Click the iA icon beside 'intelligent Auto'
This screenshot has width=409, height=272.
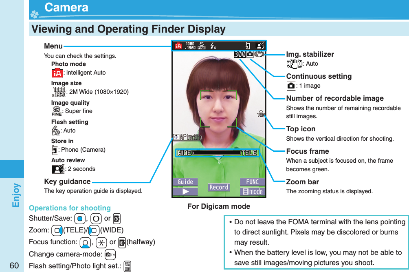click(57, 73)
